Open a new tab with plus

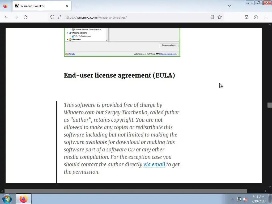pyautogui.click(x=77, y=6)
